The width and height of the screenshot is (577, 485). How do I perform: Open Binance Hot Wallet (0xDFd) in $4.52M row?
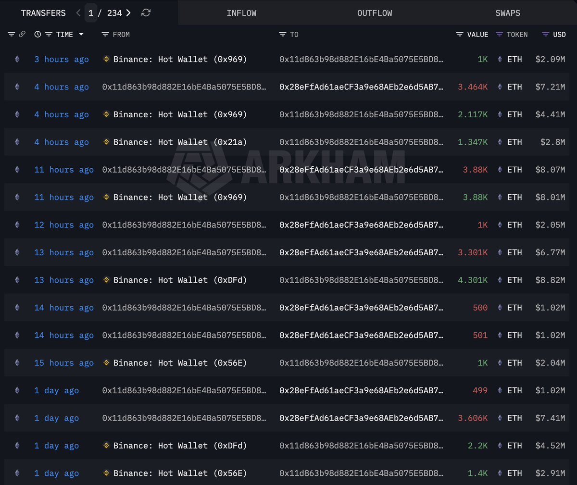tap(180, 446)
